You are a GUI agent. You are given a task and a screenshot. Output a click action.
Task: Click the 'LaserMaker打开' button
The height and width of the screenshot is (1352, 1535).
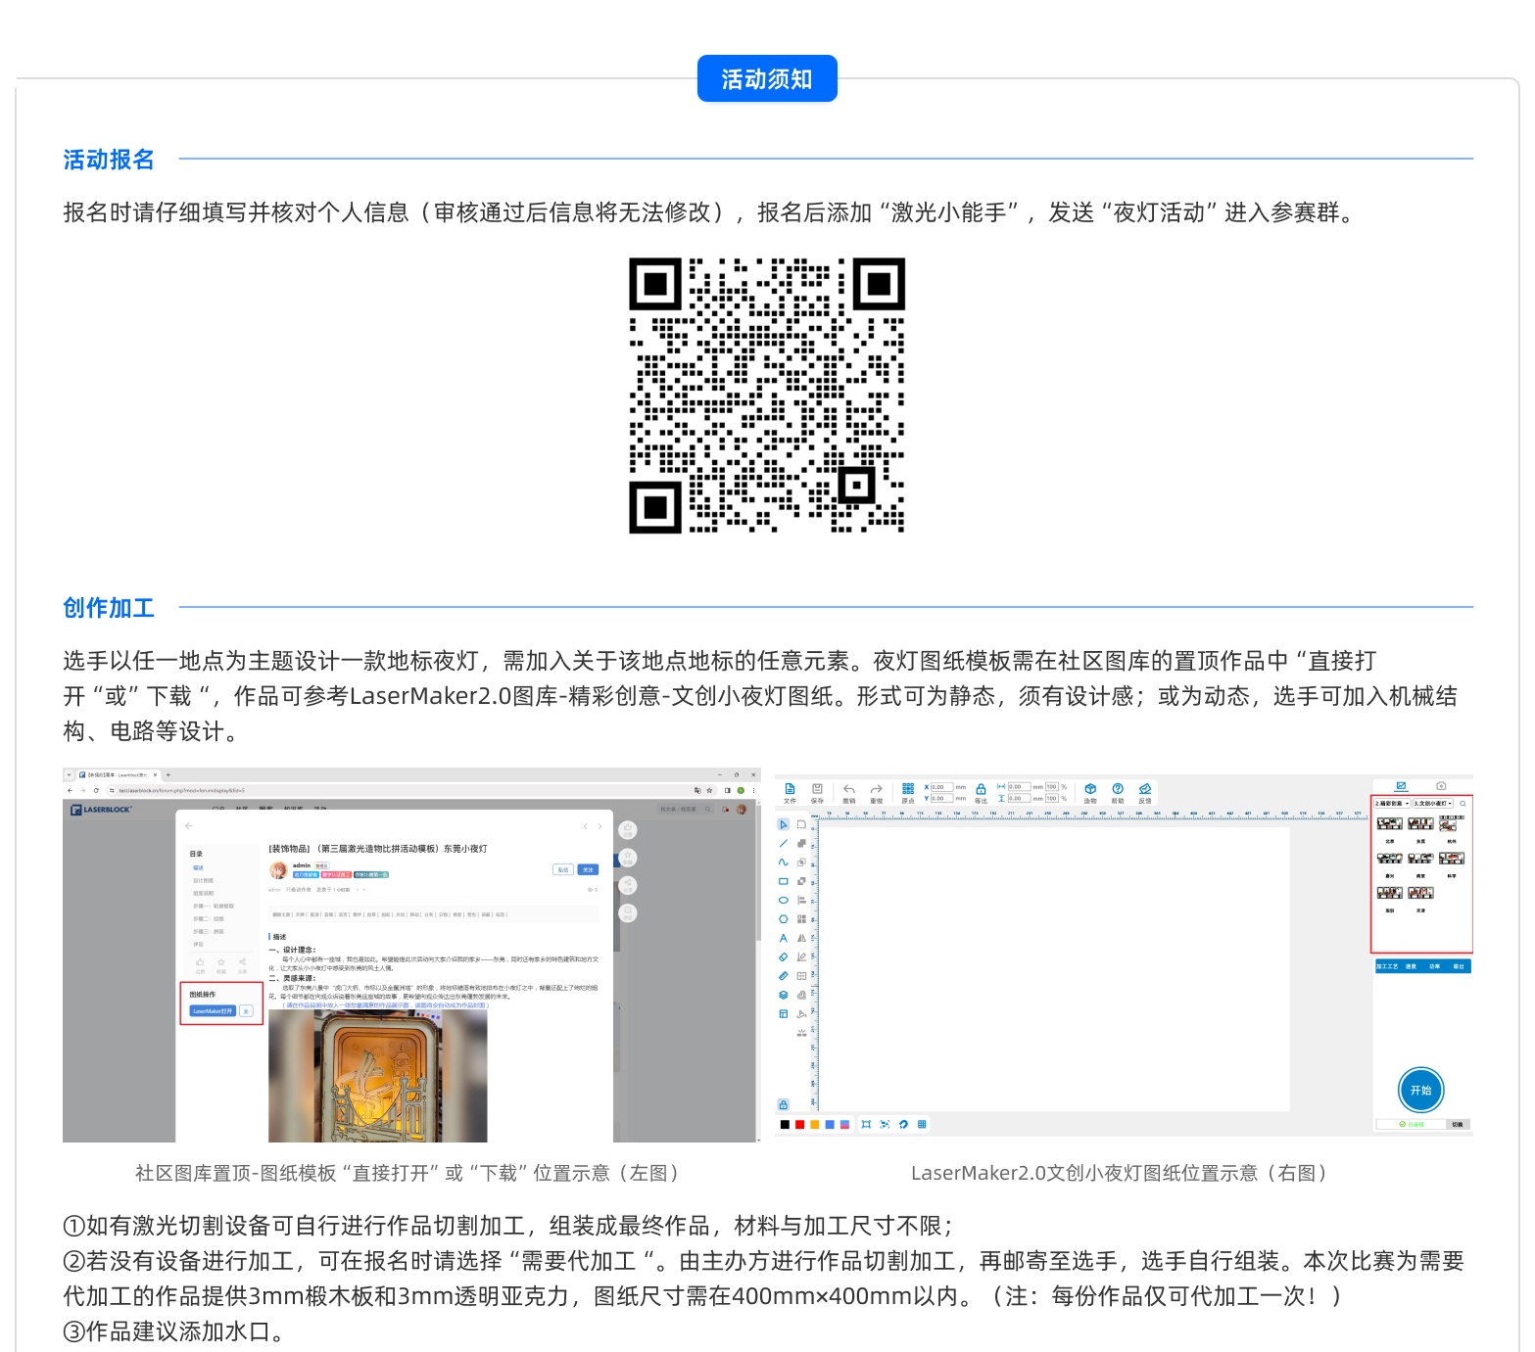(x=214, y=1010)
